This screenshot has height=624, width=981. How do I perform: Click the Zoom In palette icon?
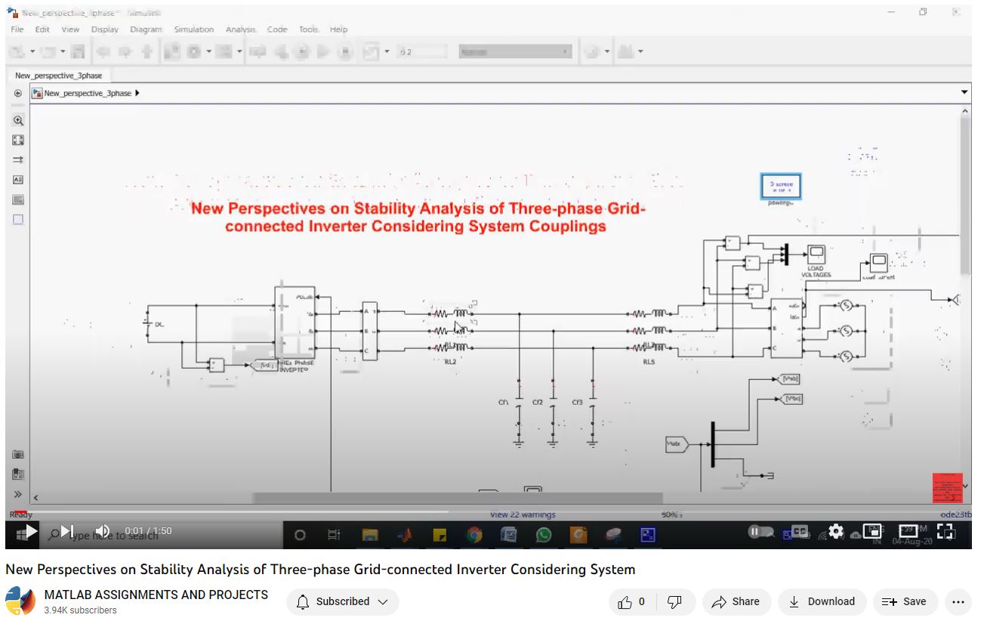[18, 120]
